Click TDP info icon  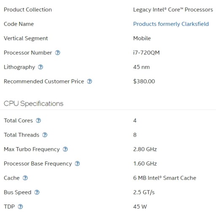20,207
